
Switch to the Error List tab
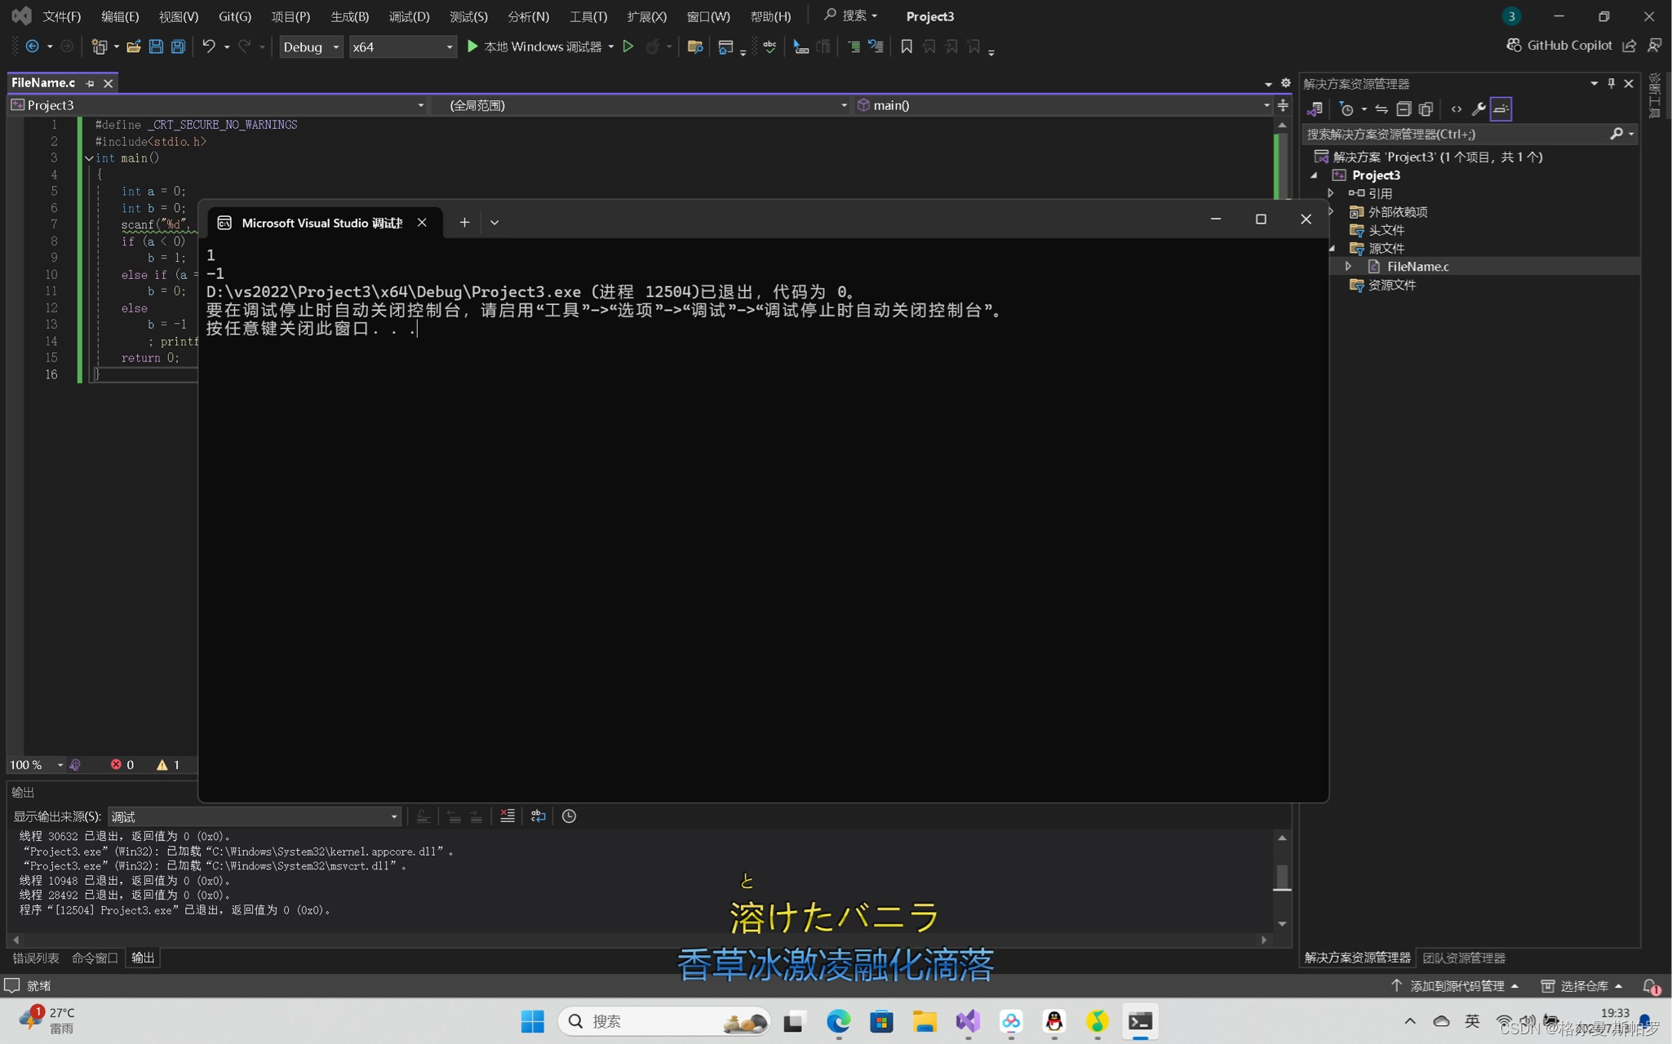36,958
